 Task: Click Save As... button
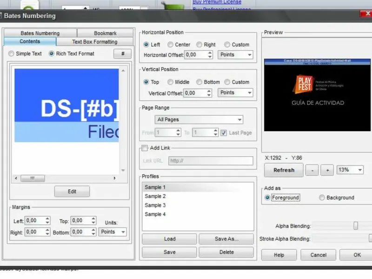[226, 239]
